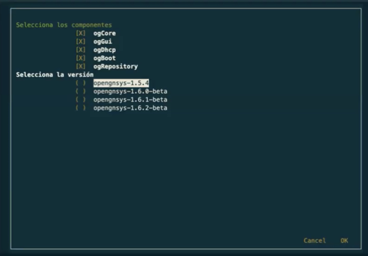Deselect the ogBoot component checkbox

coord(81,58)
